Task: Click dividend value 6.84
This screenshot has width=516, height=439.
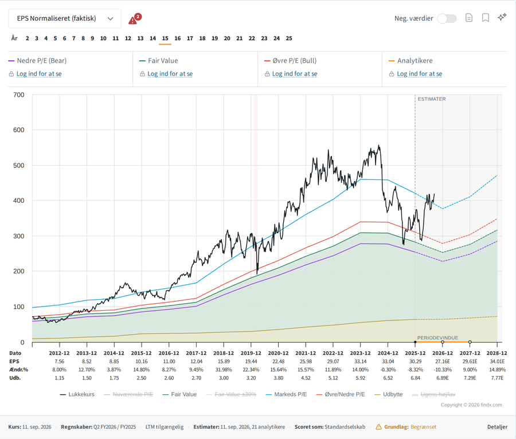Action: (x=415, y=378)
